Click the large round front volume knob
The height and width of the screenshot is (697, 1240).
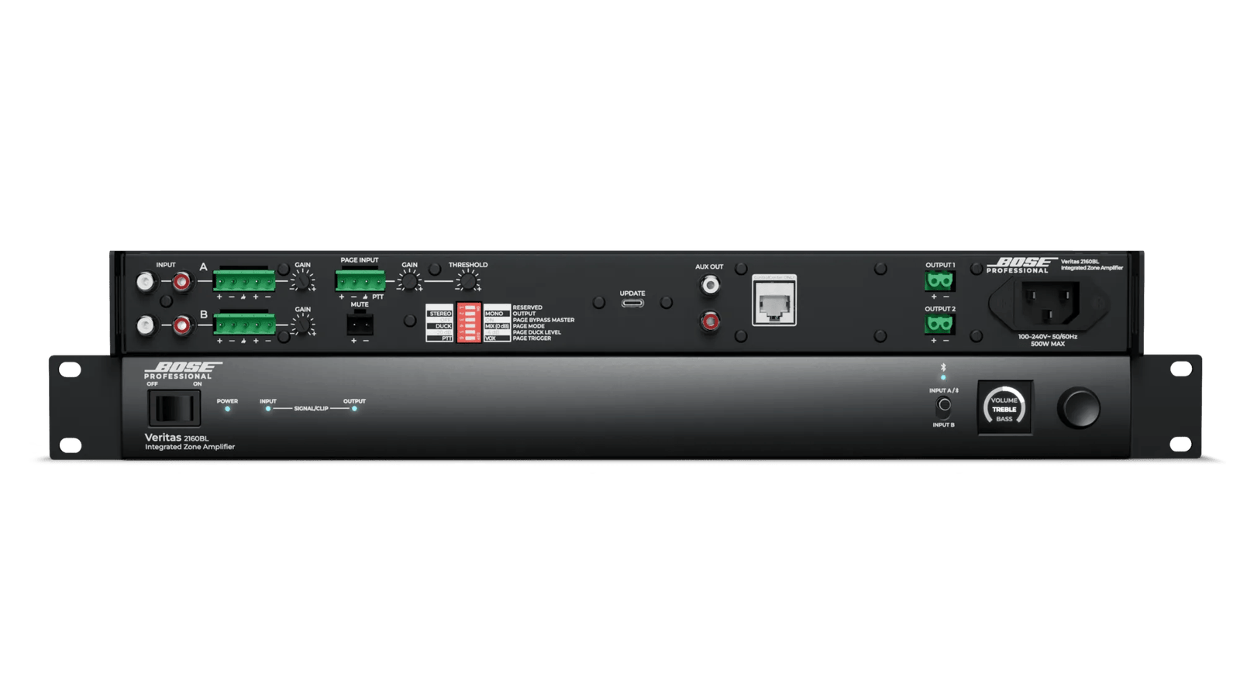[1079, 408]
